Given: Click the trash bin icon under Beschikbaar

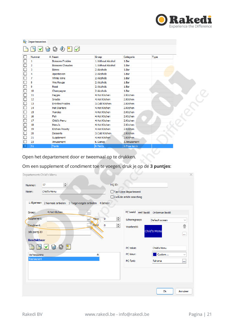Looking at the screenshot, I should click(x=54, y=247).
